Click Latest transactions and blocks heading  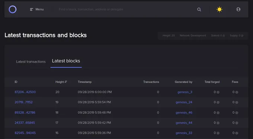45,35
